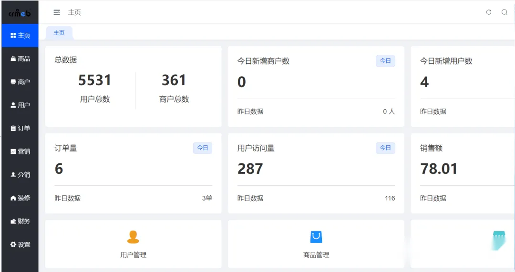
Task: Navigate to 分销 in the sidebar
Action: pos(20,175)
